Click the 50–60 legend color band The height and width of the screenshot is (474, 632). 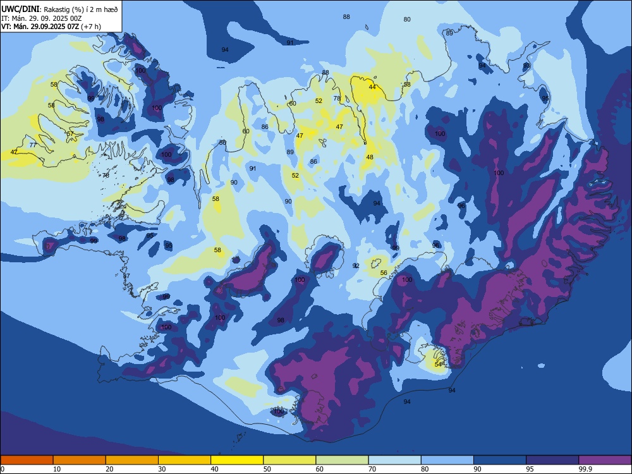coord(289,460)
